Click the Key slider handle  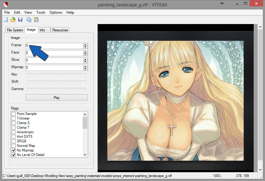pos(37,74)
